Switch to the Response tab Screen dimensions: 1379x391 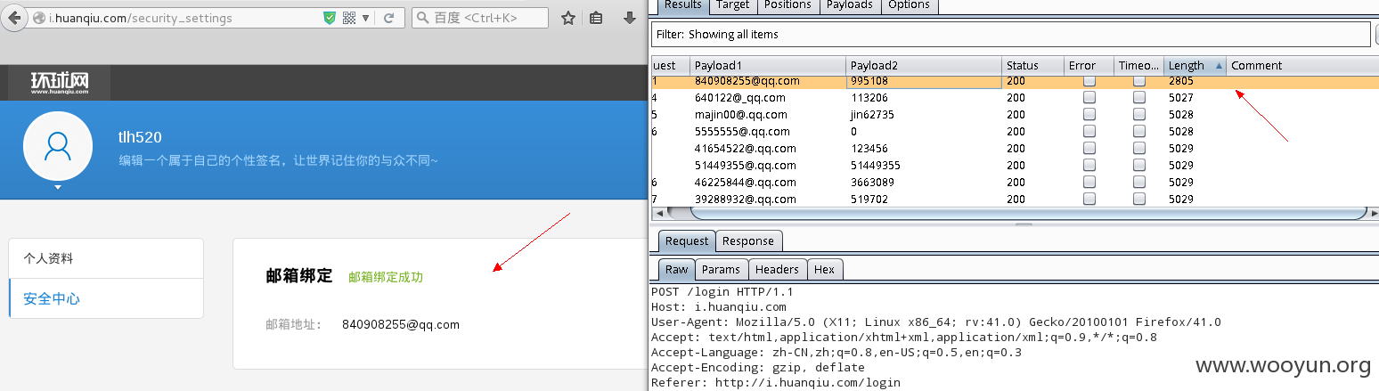(x=748, y=240)
